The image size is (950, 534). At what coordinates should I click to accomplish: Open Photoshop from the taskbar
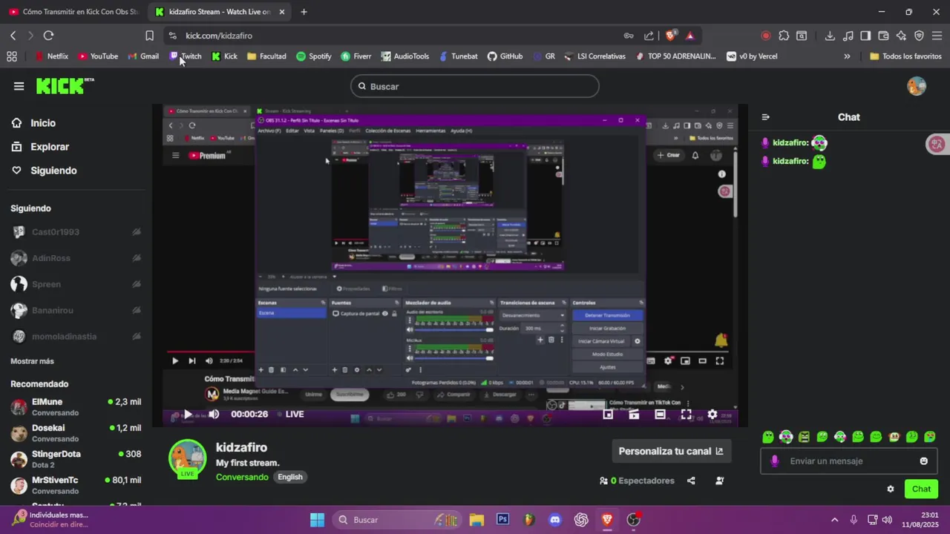pos(502,520)
